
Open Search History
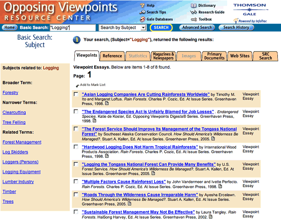pyautogui.click(x=236, y=28)
